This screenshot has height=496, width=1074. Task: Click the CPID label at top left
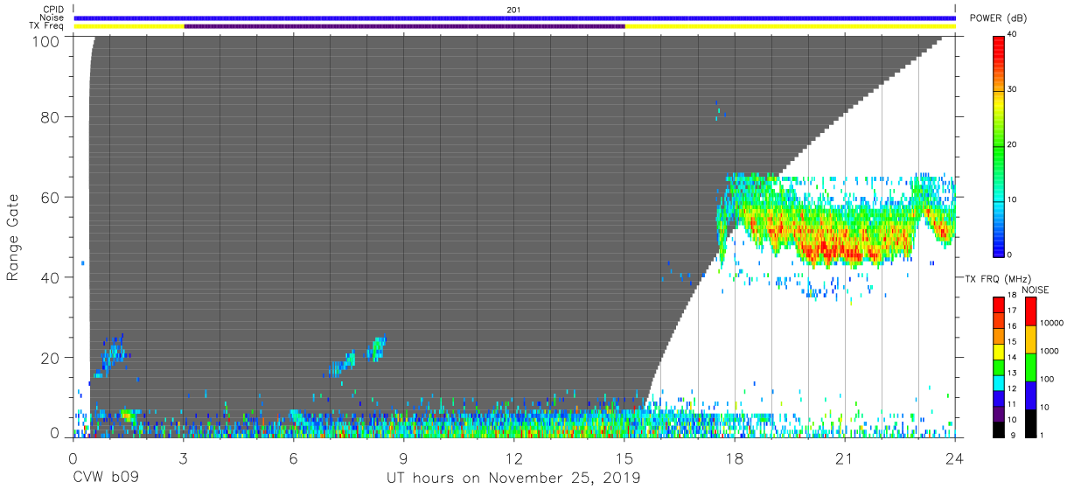[x=54, y=10]
